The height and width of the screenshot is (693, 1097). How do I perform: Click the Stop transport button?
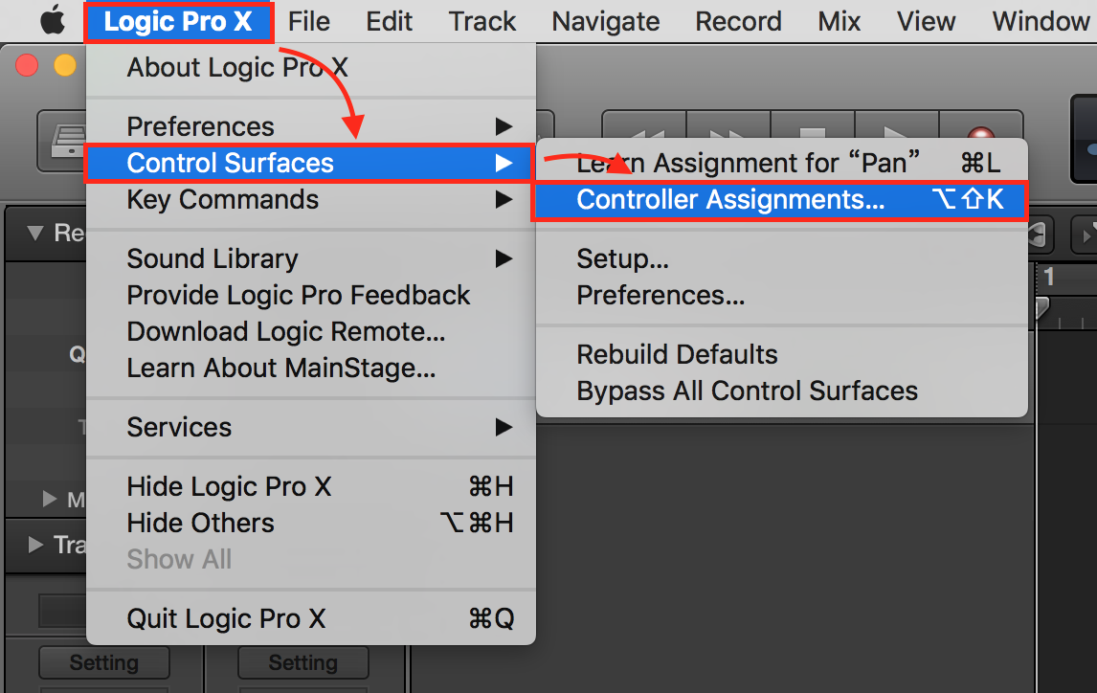coord(813,132)
